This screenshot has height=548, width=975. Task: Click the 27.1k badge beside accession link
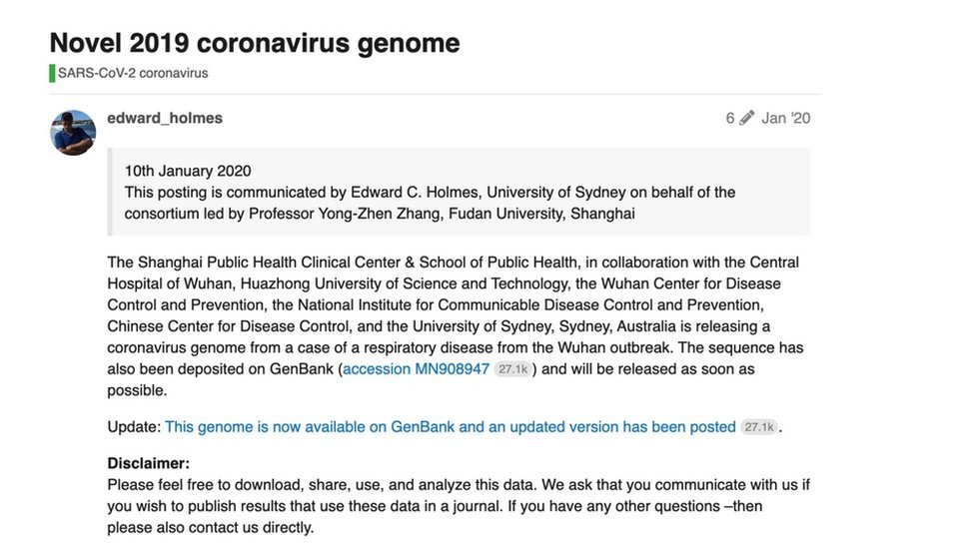(512, 369)
